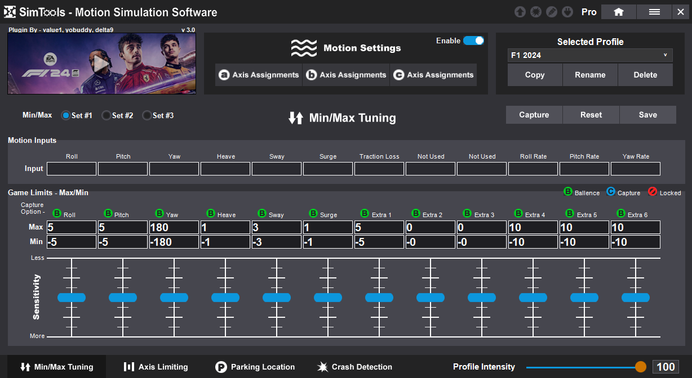Click the Extra 3 capture option icon
The height and width of the screenshot is (378, 692).
point(467,214)
